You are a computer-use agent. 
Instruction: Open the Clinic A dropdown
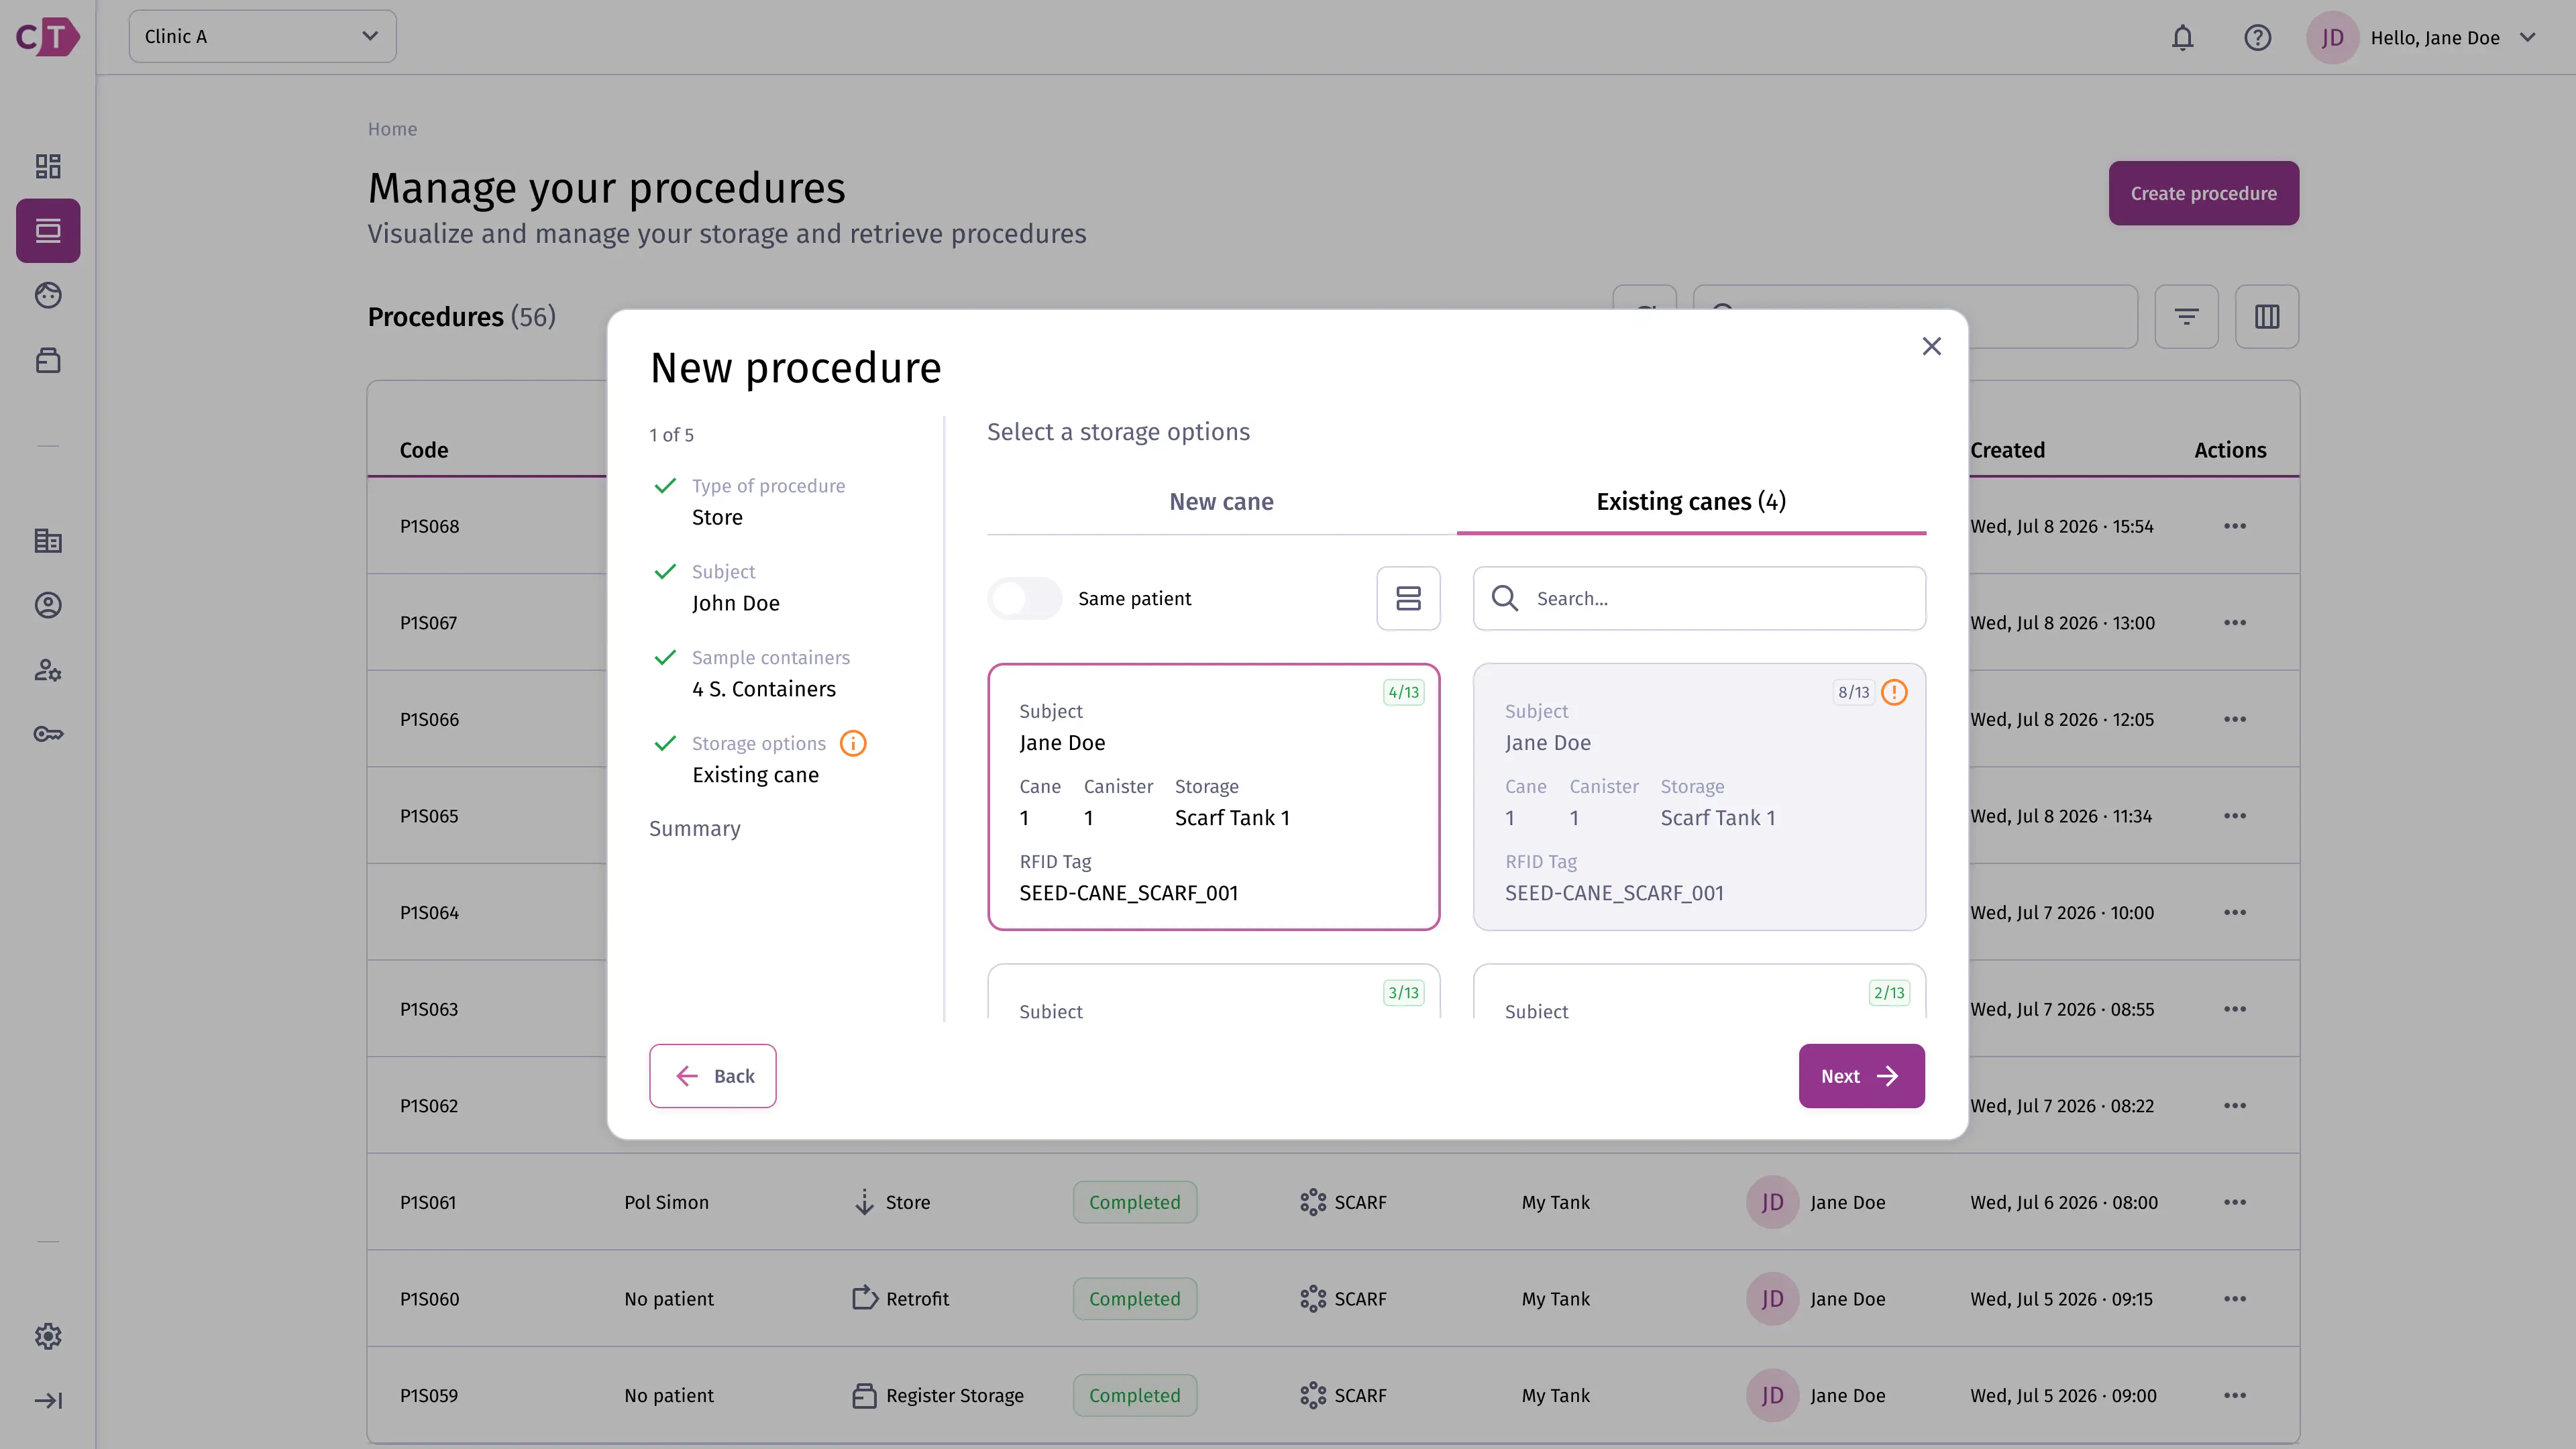click(x=262, y=37)
